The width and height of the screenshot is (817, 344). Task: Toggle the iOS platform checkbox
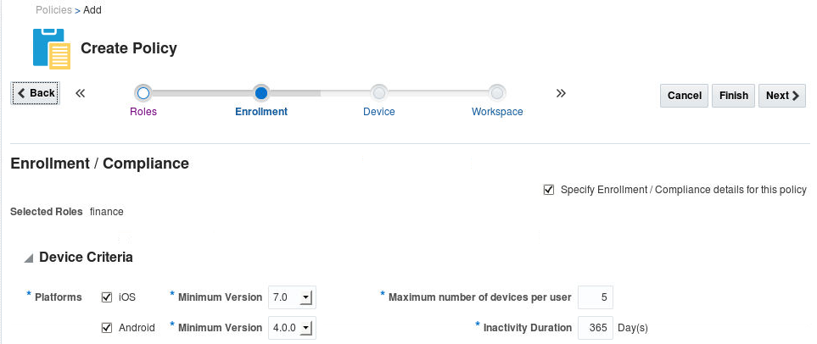(x=107, y=297)
